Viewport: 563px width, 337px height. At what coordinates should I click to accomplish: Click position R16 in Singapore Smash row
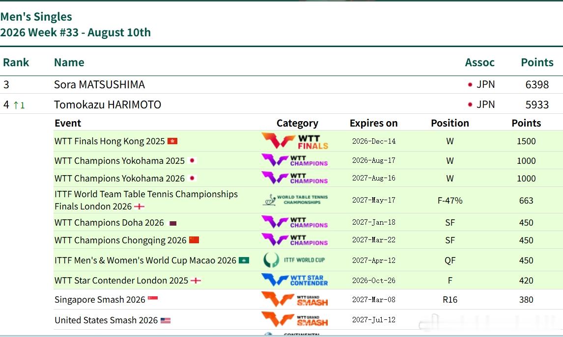point(450,300)
